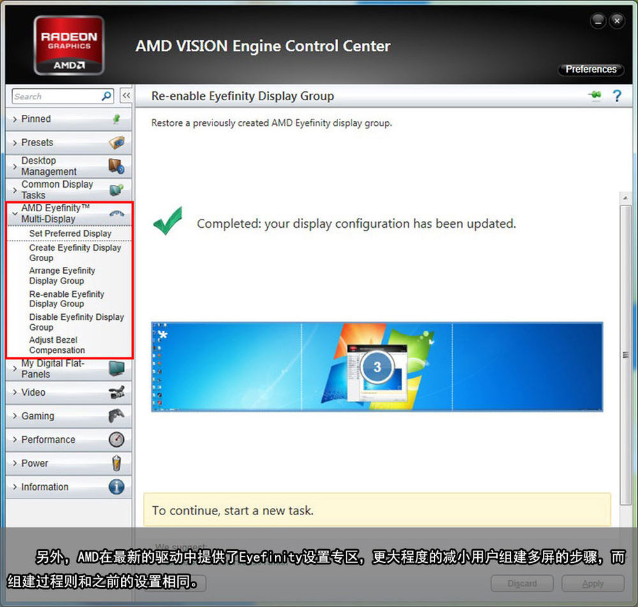
Task: Click the My Digital Flat-Panels monitor icon
Action: click(x=117, y=368)
